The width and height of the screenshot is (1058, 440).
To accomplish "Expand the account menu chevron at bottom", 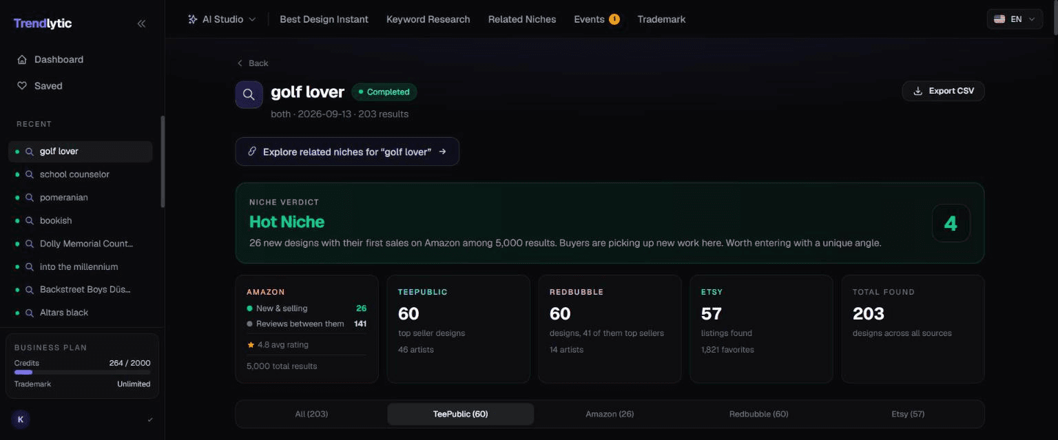I will pyautogui.click(x=150, y=419).
